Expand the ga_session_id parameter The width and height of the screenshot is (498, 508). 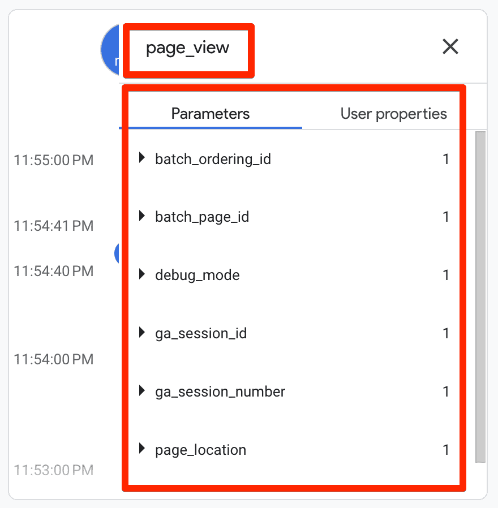[x=141, y=333]
